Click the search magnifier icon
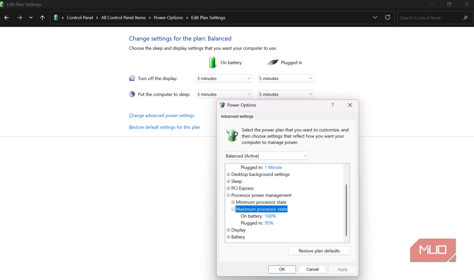 click(465, 18)
